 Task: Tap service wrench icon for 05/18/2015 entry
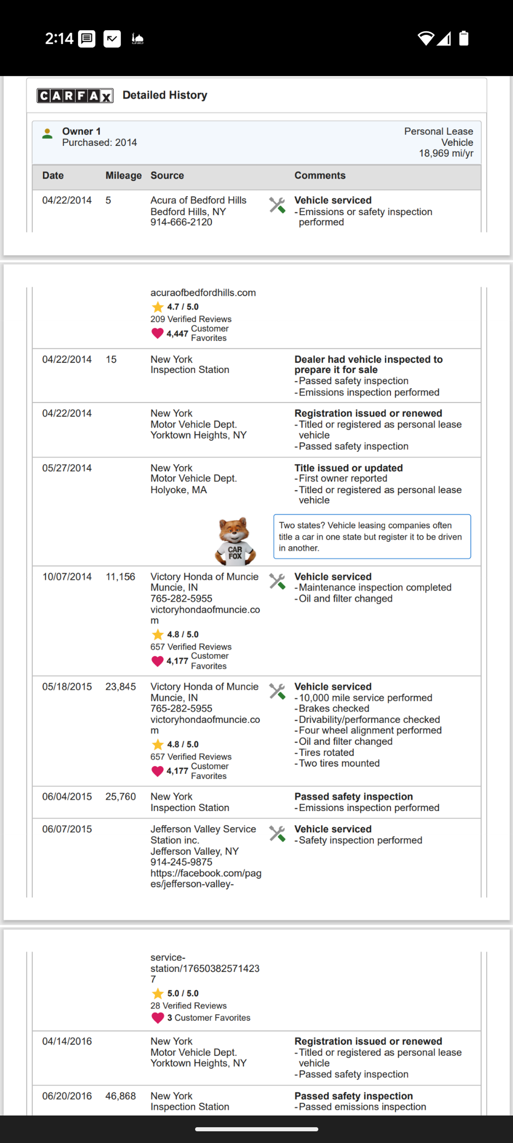[x=277, y=691]
